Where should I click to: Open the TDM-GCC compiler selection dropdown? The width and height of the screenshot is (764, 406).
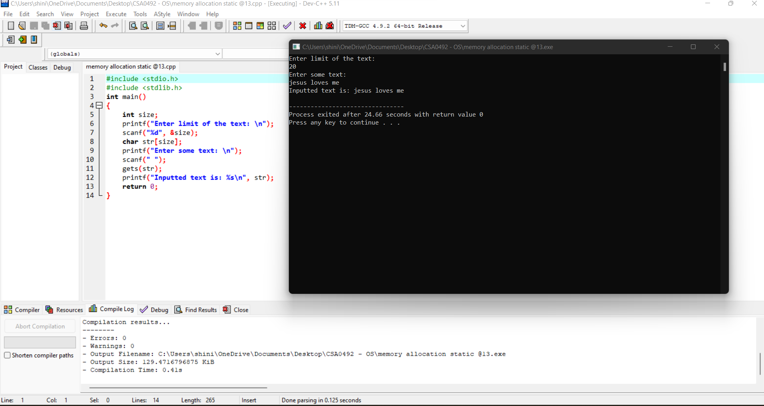pyautogui.click(x=462, y=26)
